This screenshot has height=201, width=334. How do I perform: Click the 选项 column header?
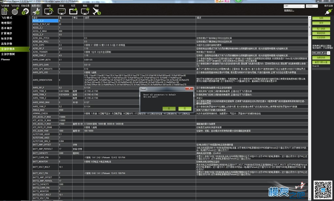(140, 18)
